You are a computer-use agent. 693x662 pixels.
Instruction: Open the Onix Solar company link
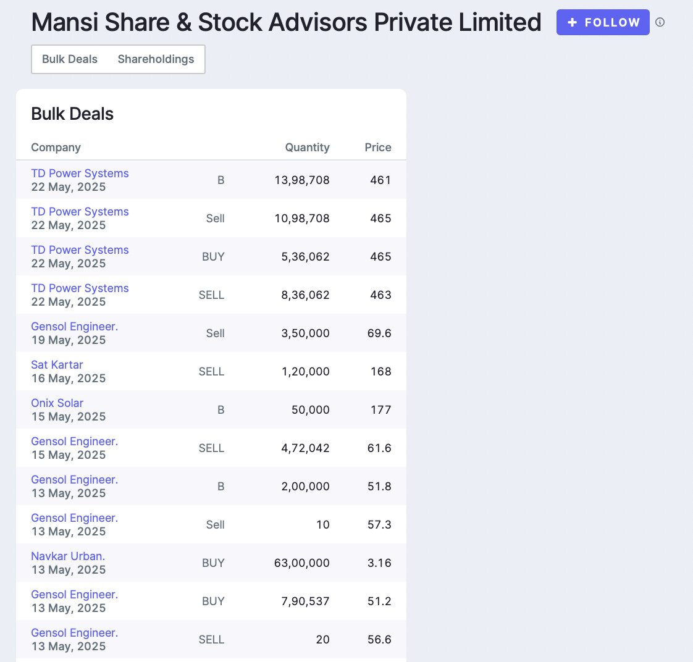57,403
